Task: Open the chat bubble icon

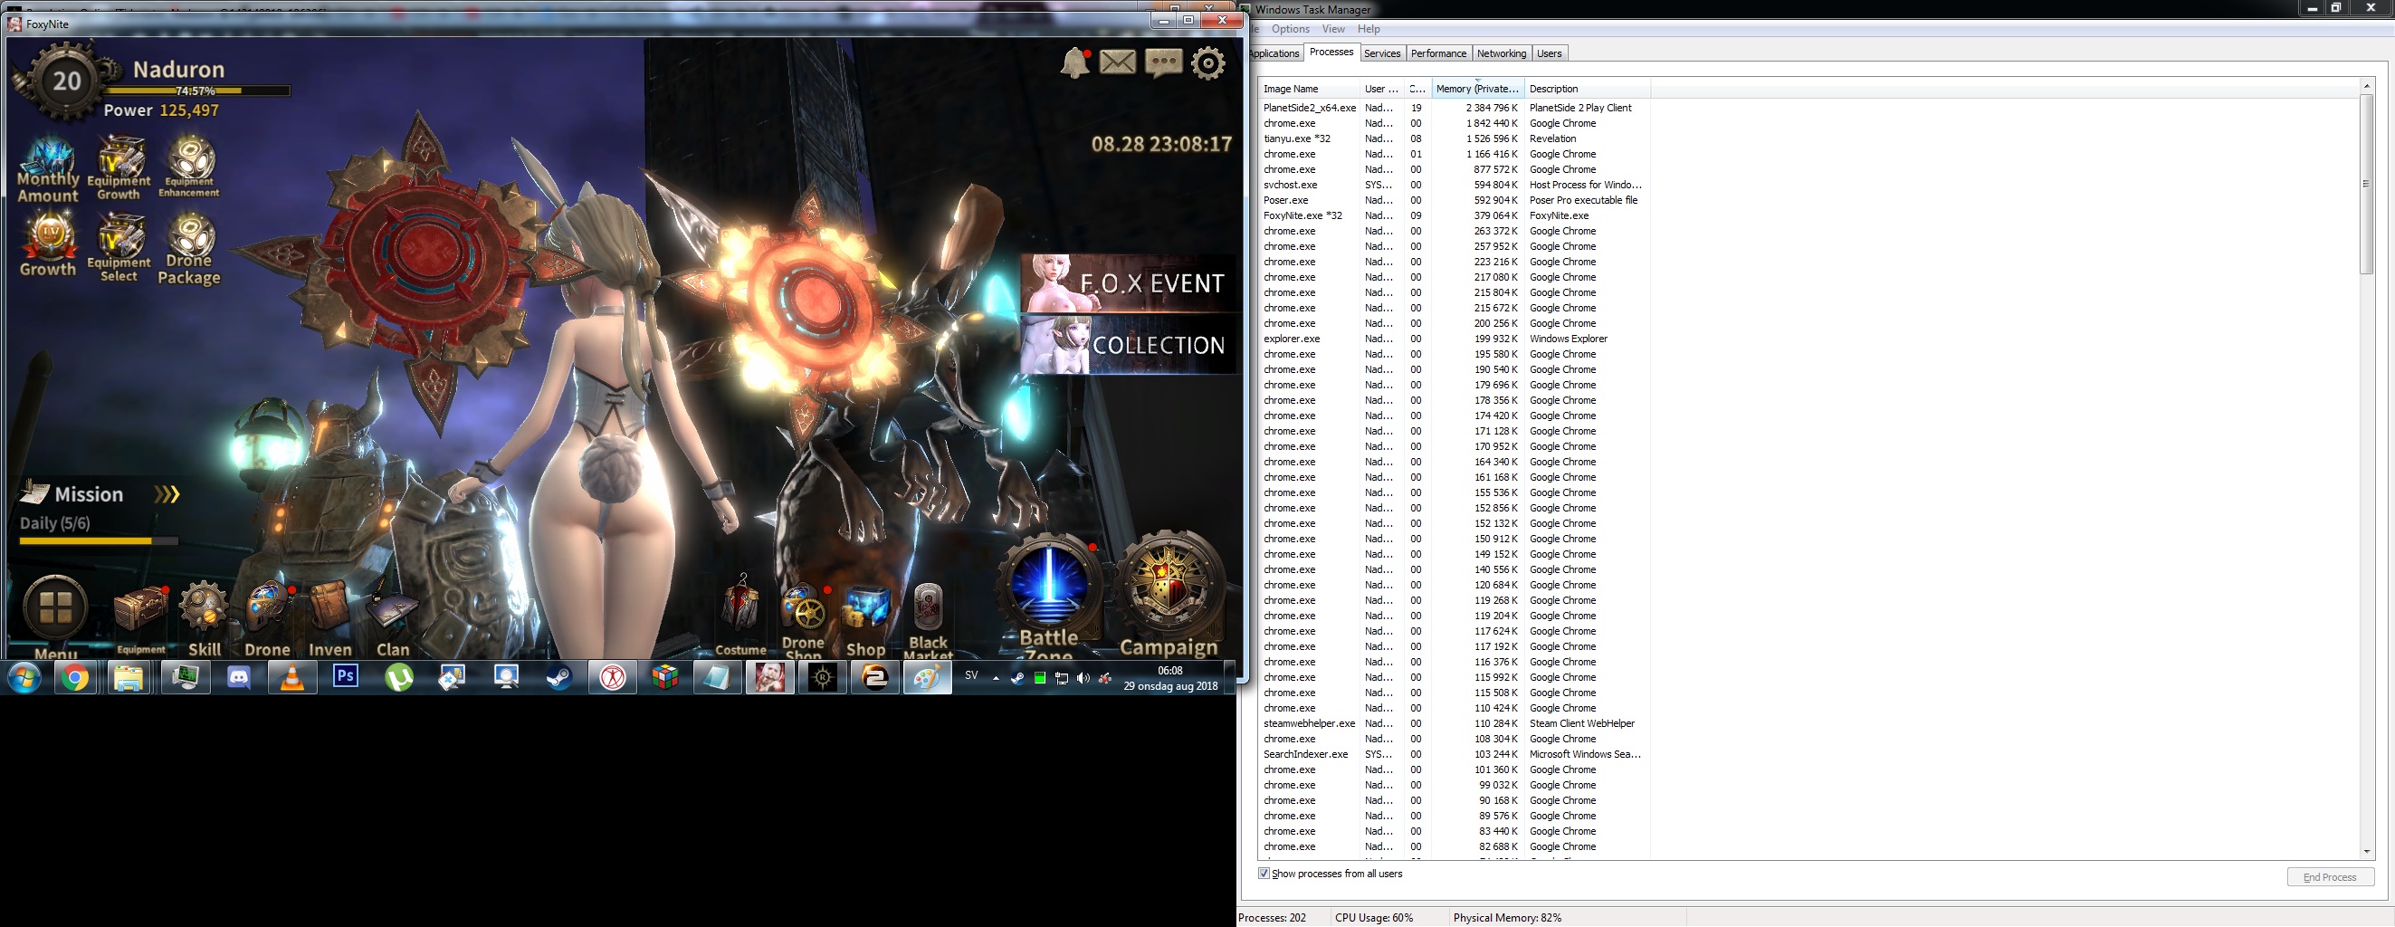Action: (1163, 62)
